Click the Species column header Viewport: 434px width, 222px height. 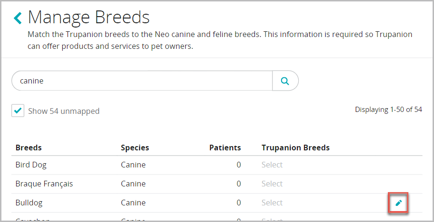[135, 148]
